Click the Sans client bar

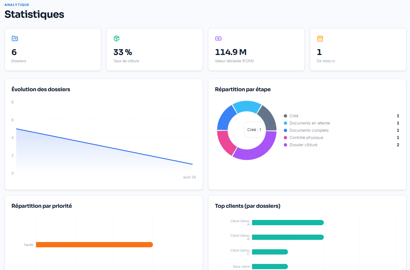coord(270,266)
